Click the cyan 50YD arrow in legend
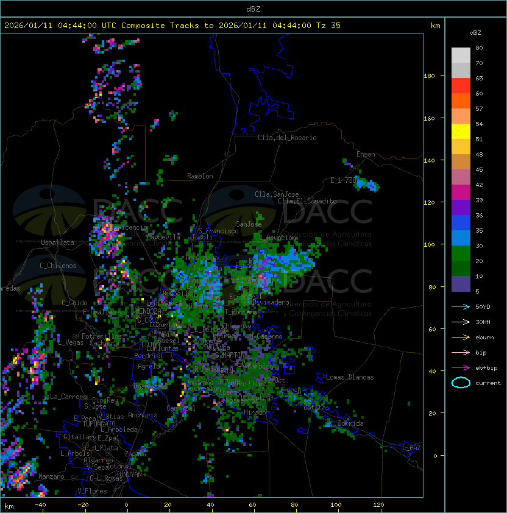This screenshot has width=507, height=513. [461, 307]
